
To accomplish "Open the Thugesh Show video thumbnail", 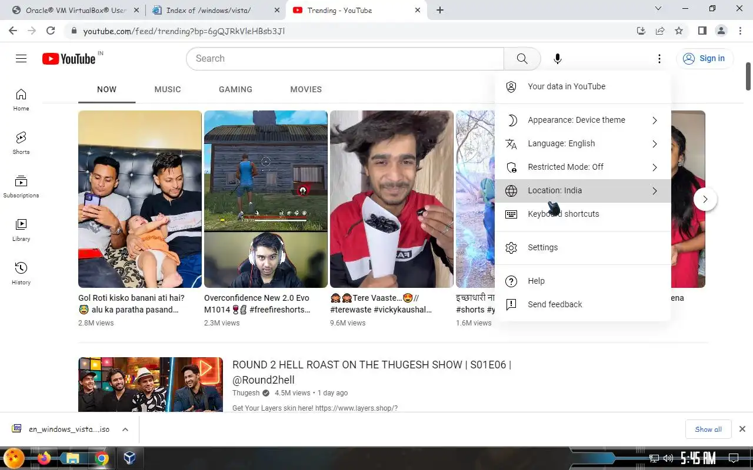I will click(x=151, y=384).
